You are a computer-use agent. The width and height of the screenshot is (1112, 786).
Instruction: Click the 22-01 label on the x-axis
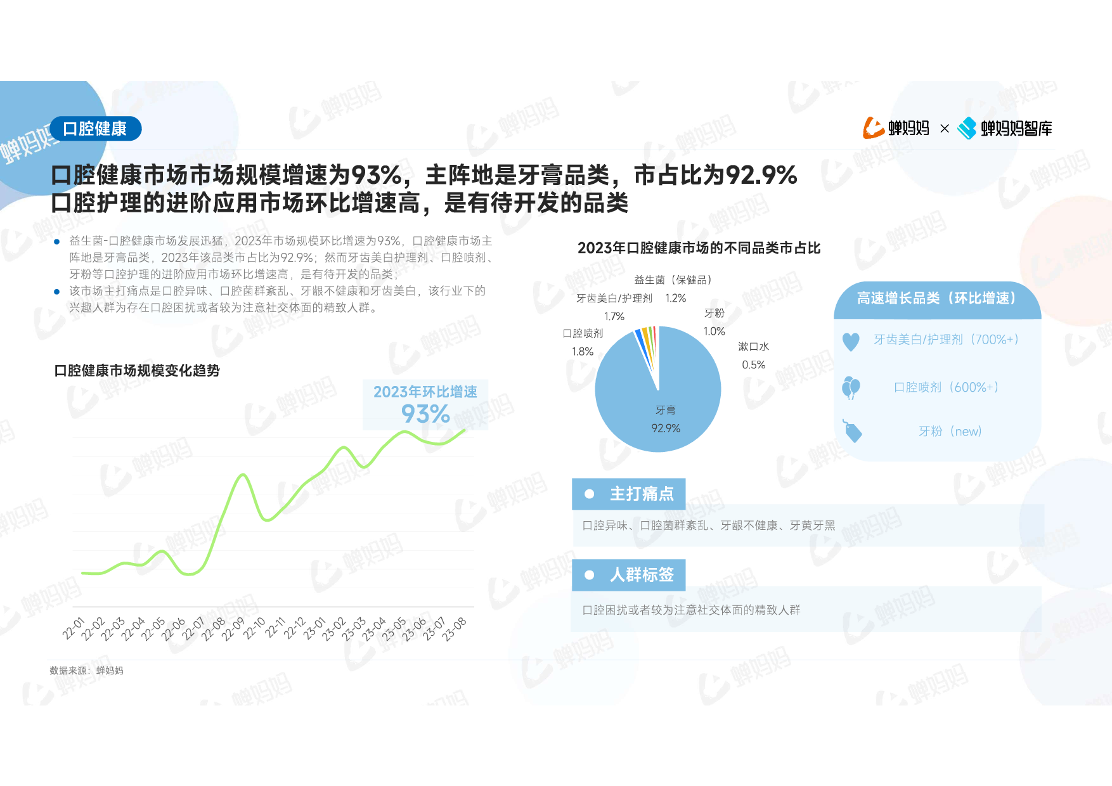click(74, 628)
